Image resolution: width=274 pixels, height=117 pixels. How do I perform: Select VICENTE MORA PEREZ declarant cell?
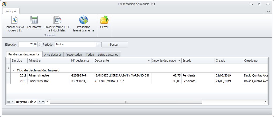click(123, 81)
